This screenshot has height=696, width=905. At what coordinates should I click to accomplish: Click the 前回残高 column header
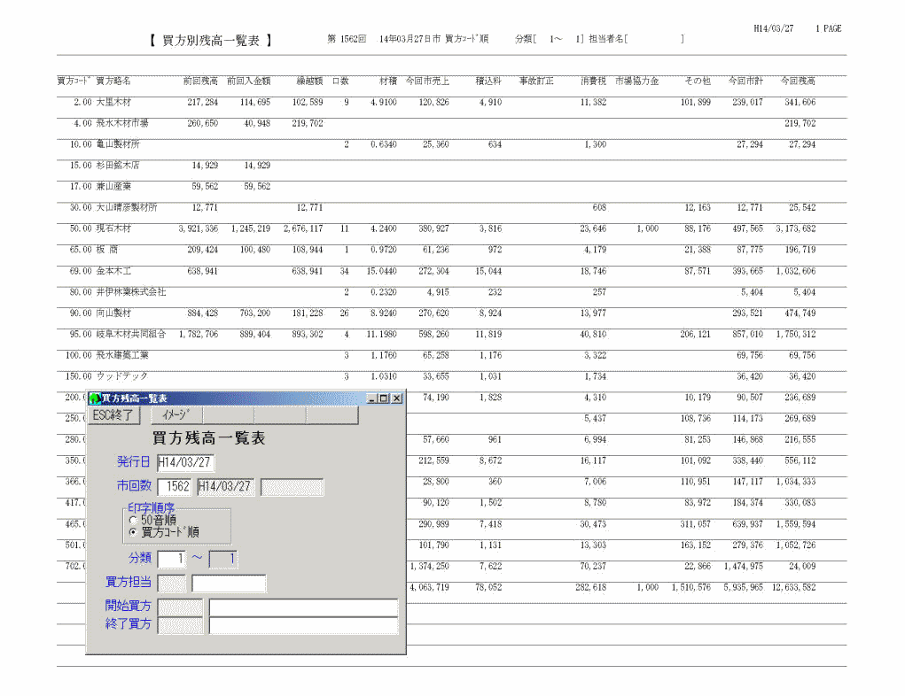tap(200, 81)
